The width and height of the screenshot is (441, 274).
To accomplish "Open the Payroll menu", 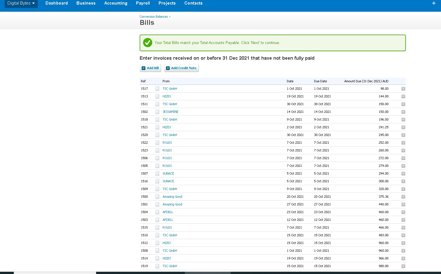I will pos(143,3).
